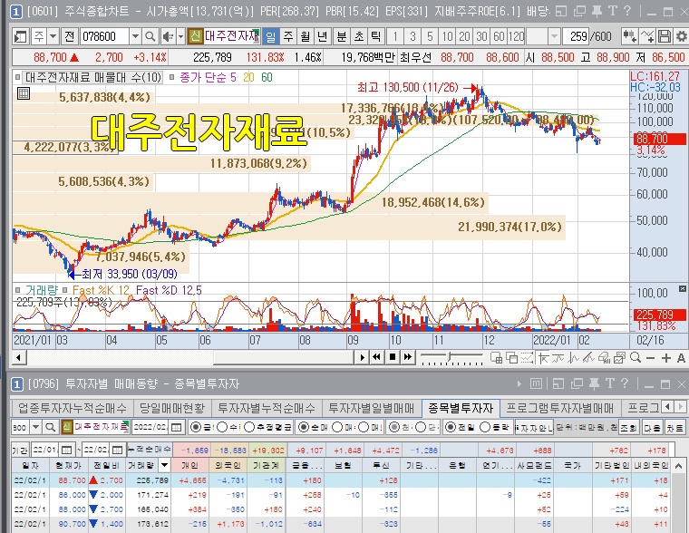Open help question mark in chart title bar
The image size is (689, 533).
pos(627,11)
